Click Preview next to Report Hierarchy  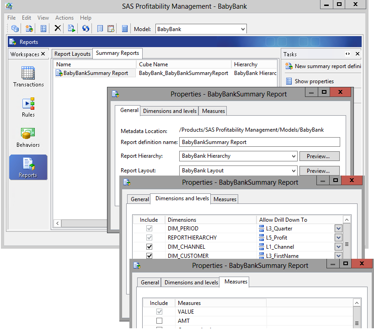[x=319, y=156]
